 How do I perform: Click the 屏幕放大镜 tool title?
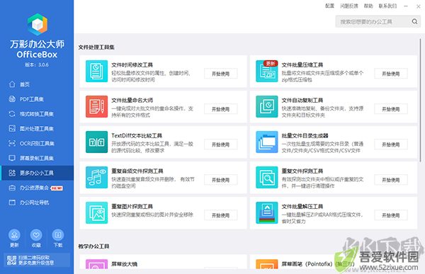(125, 264)
